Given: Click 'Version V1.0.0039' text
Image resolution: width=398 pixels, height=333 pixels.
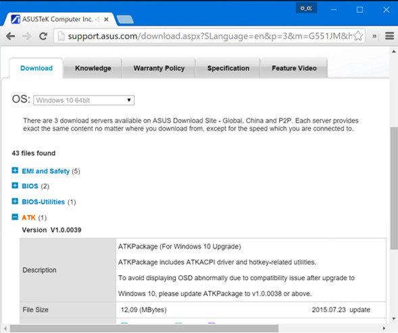Looking at the screenshot, I should pos(51,230).
